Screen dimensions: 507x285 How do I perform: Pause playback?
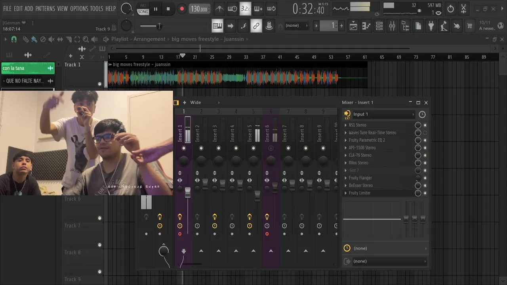point(155,9)
